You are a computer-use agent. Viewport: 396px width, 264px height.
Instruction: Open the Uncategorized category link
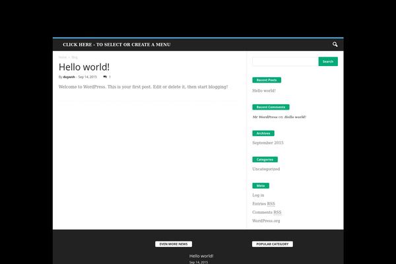coord(266,169)
